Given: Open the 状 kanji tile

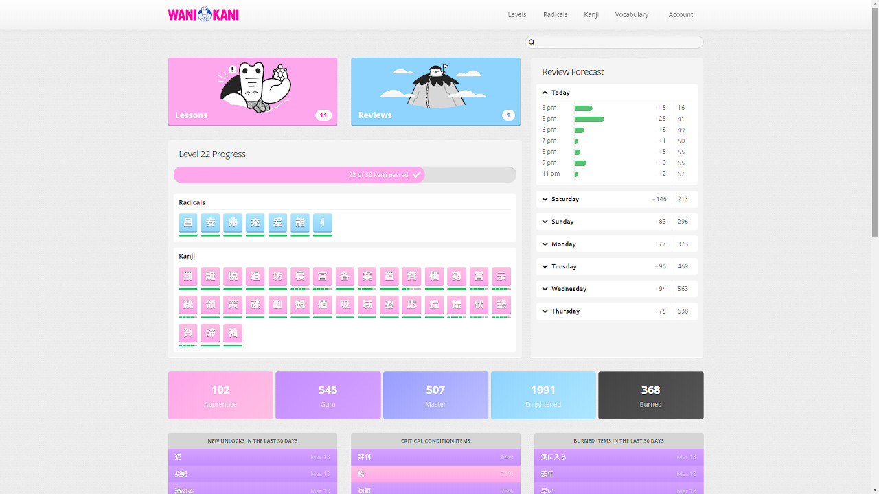Looking at the screenshot, I should click(479, 305).
